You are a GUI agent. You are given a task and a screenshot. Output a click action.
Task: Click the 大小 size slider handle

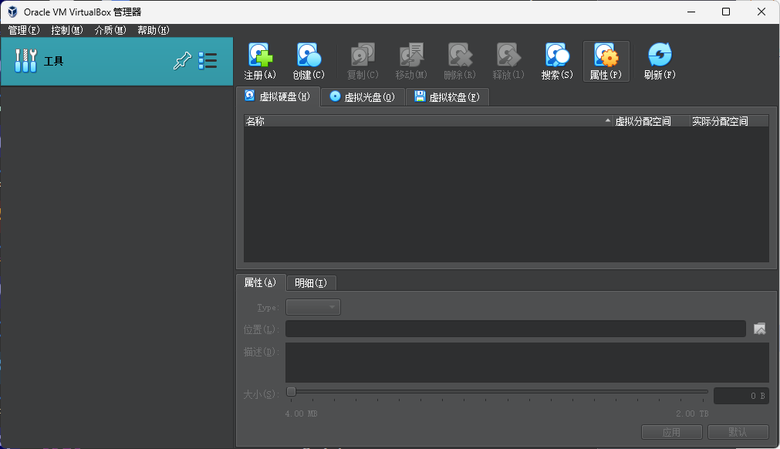click(291, 392)
